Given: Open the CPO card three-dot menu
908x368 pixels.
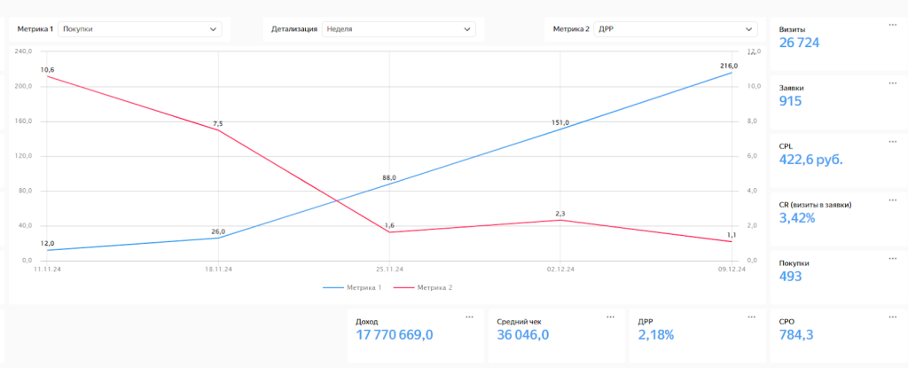Looking at the screenshot, I should tap(892, 317).
